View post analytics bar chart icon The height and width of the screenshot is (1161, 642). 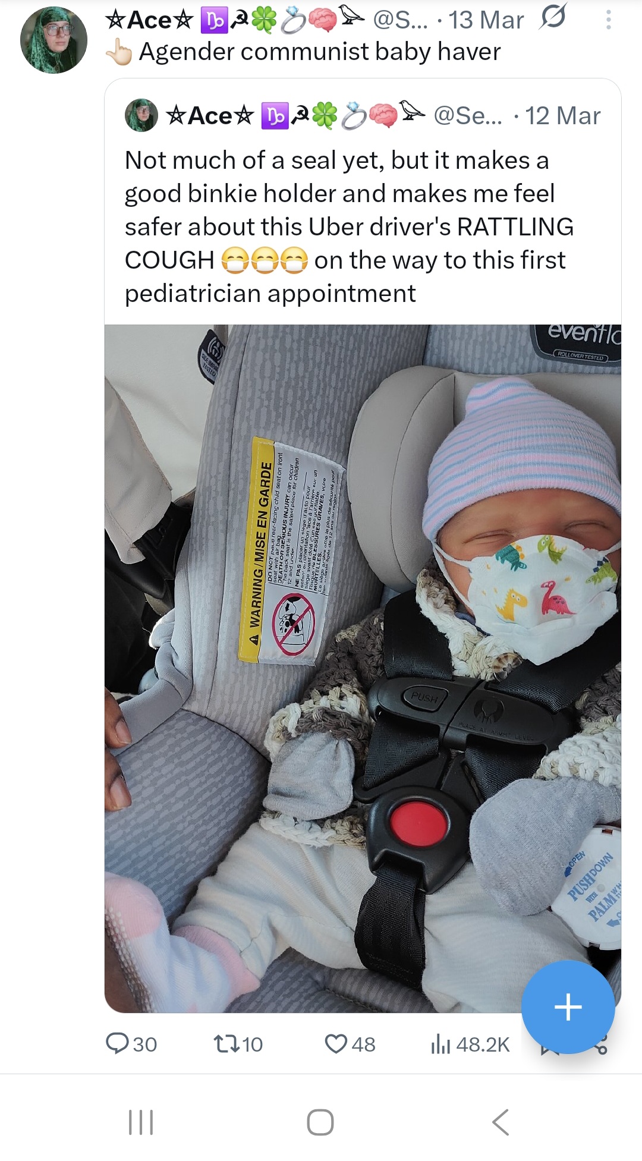point(440,1044)
